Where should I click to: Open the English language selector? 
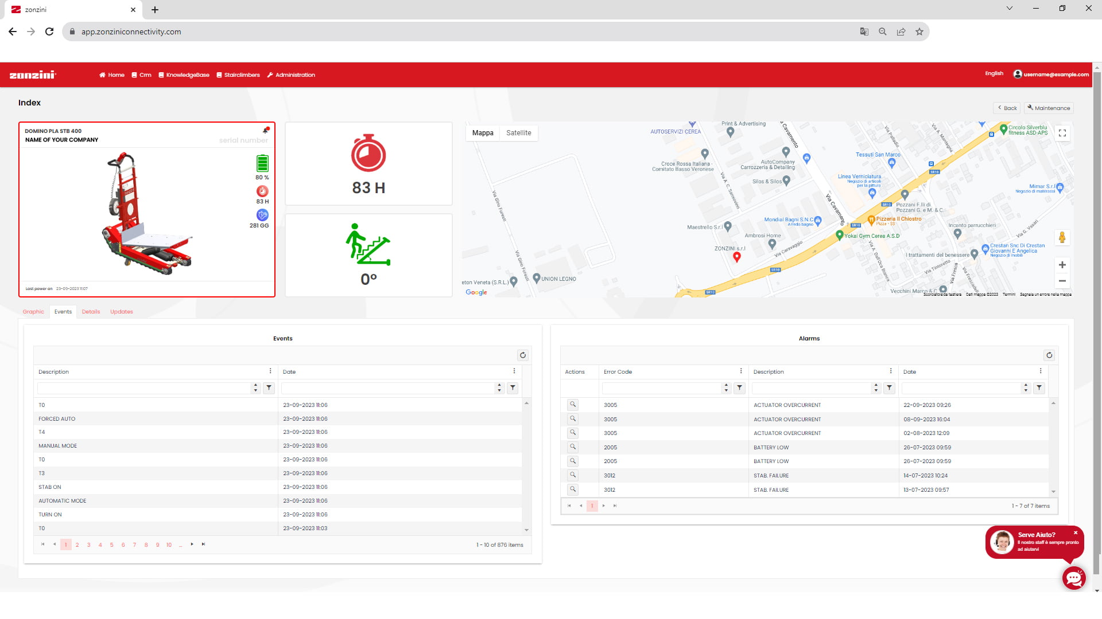point(994,74)
